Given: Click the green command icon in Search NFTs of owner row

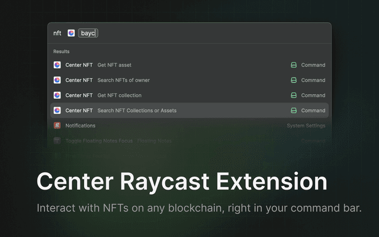Looking at the screenshot, I should 293,80.
